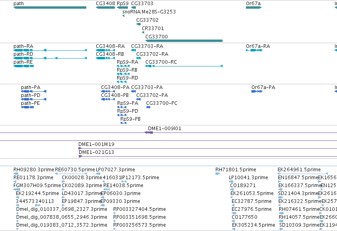The width and height of the screenshot is (337, 231).
Task: Select the Or67a-RA transcript
Action: (254, 50)
